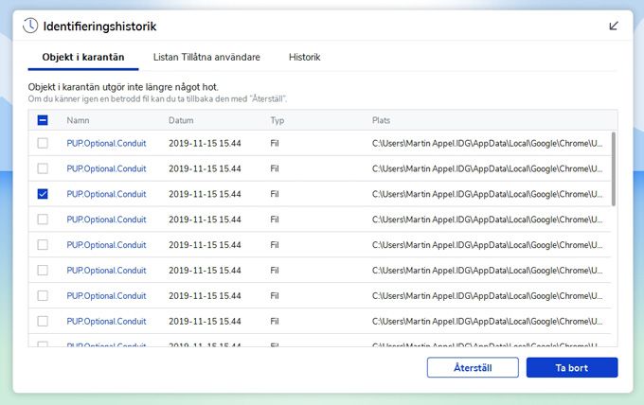Tick the checkbox in the fifth quarantine row
This screenshot has height=405, width=644.
43,245
